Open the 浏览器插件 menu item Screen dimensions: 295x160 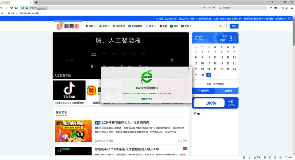(135, 26)
